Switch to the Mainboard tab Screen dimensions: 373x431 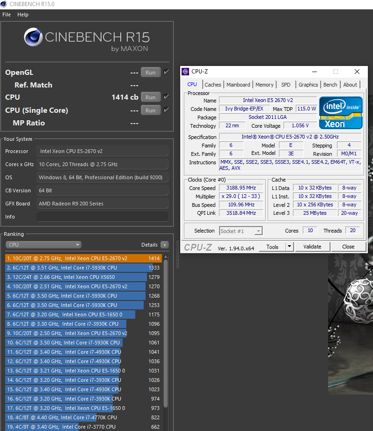click(238, 85)
